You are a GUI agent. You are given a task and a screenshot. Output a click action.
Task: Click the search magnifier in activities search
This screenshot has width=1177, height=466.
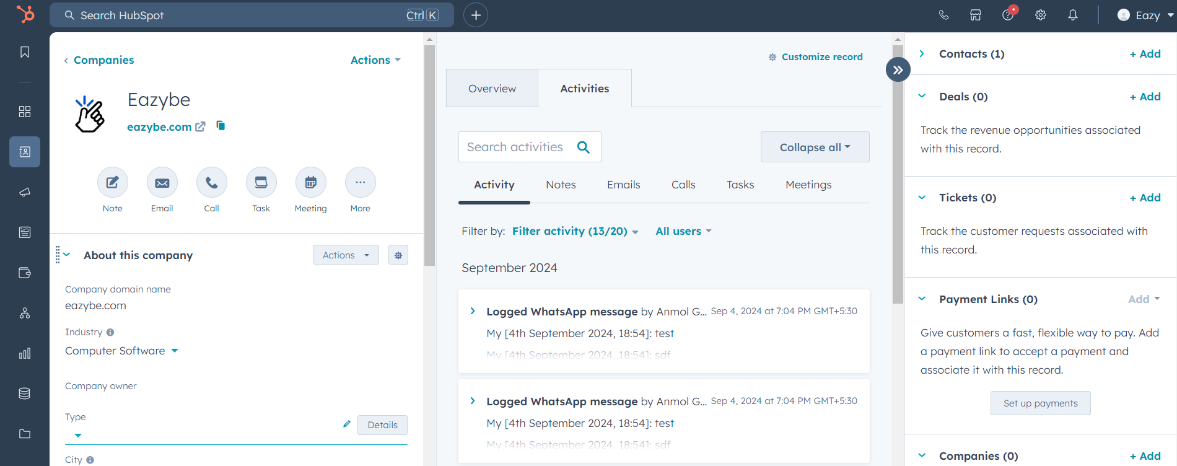tap(584, 147)
